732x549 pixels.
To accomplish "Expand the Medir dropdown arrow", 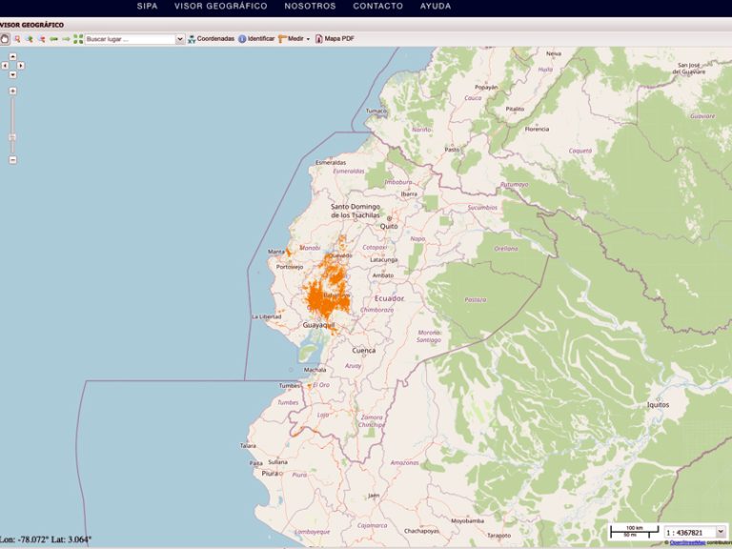I will [308, 39].
